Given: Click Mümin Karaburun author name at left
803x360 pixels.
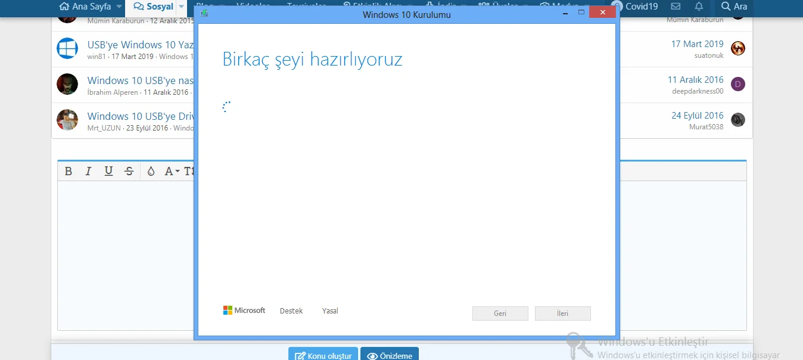Looking at the screenshot, I should pyautogui.click(x=116, y=20).
